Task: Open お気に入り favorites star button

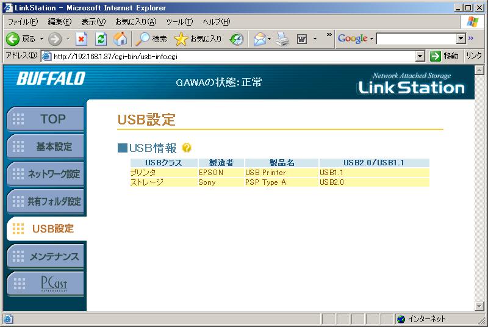Action: point(198,39)
